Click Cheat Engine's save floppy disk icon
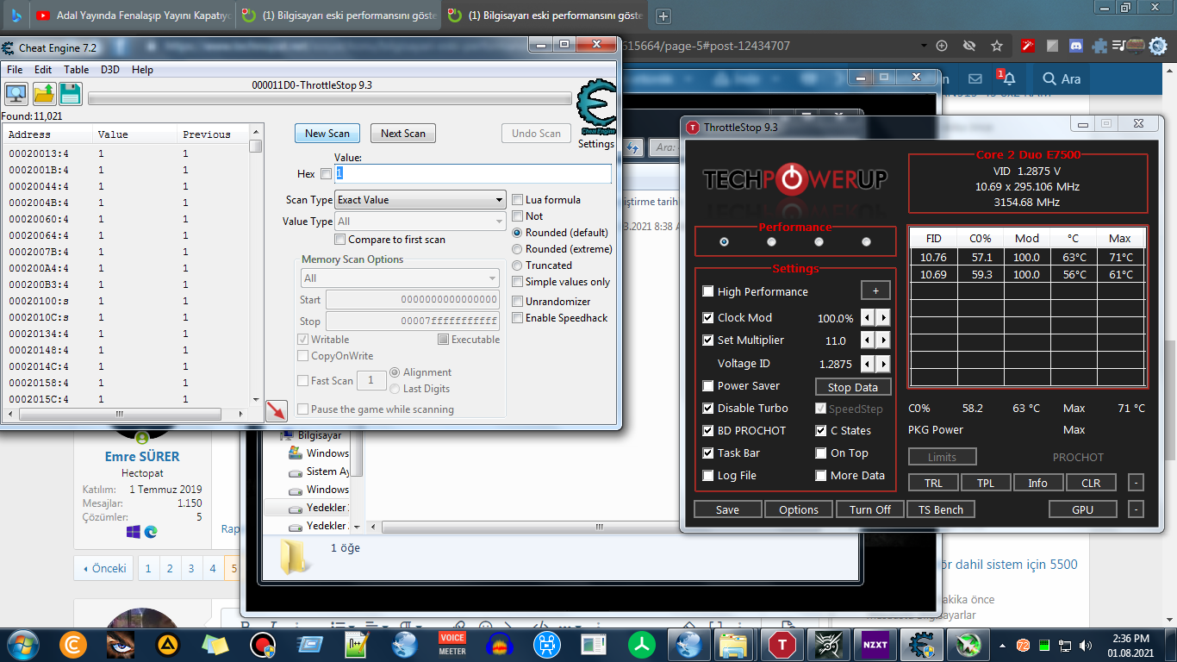 (x=70, y=94)
